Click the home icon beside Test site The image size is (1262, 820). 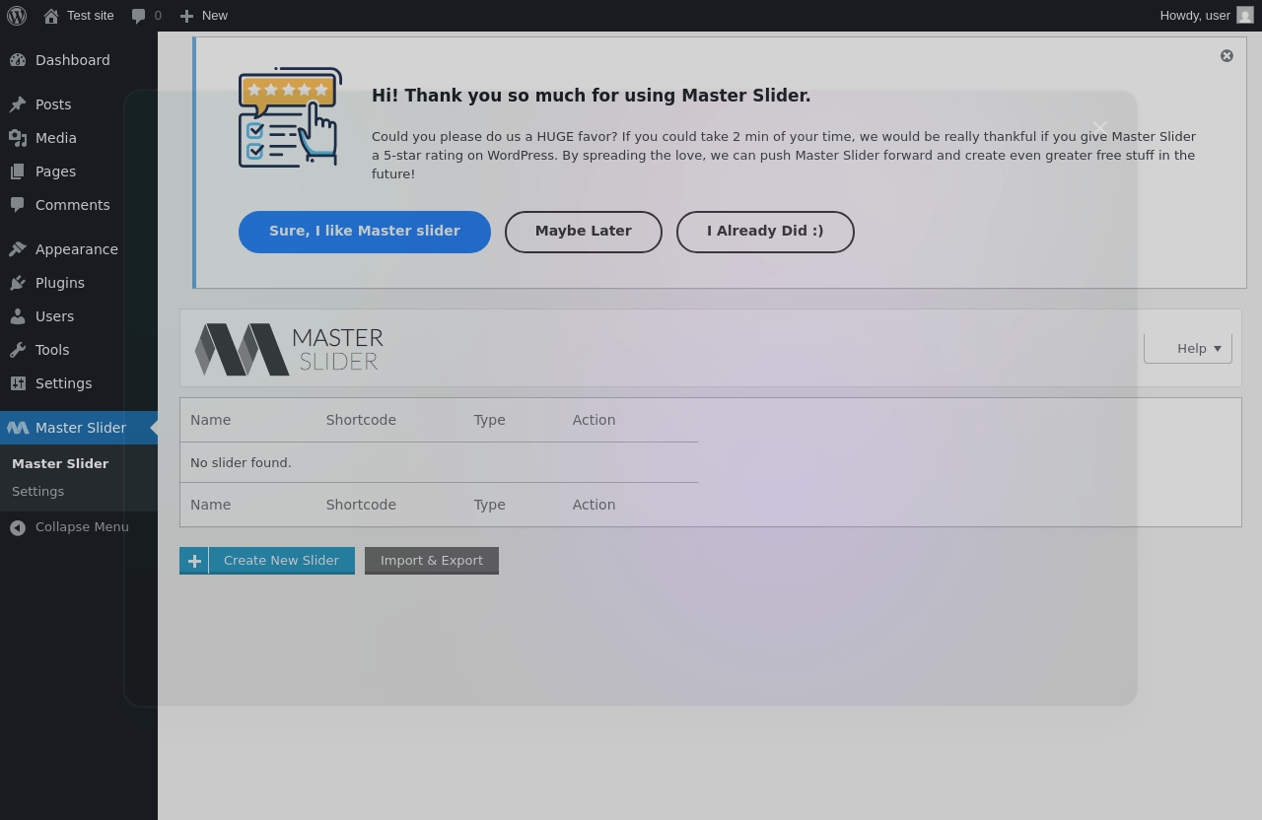(51, 16)
